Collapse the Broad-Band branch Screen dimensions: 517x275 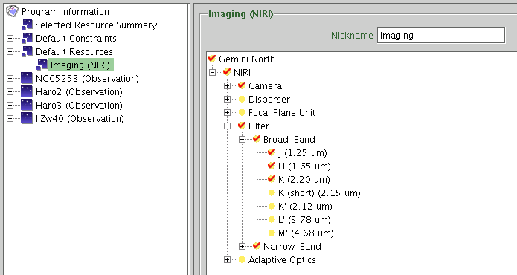(x=242, y=139)
